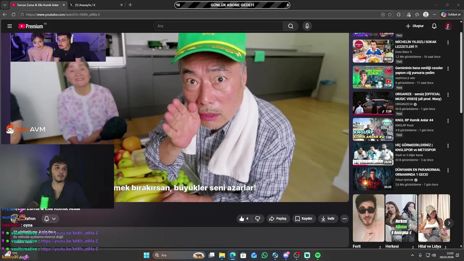Image resolution: width=464 pixels, height=261 pixels.
Task: Open Spotify from the taskbar
Action: pyautogui.click(x=318, y=255)
